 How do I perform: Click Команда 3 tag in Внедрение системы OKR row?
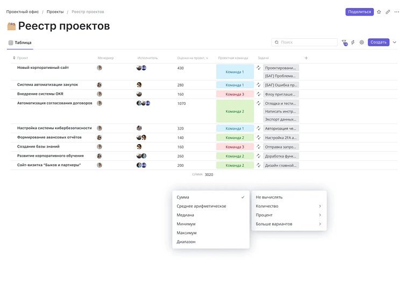point(235,94)
